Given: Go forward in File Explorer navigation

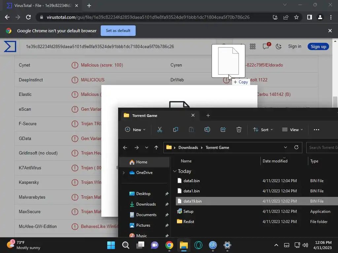Looking at the screenshot, I should [x=136, y=148].
